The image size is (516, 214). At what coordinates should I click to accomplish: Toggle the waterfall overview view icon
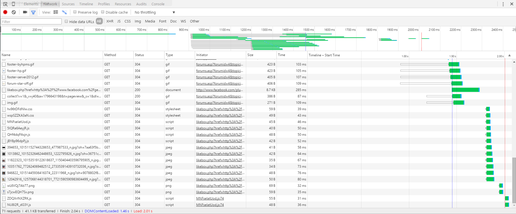coord(64,12)
